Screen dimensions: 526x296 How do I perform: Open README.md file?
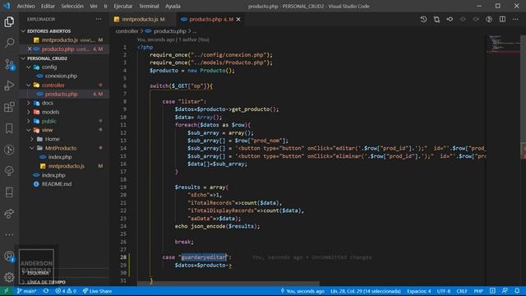coord(57,184)
